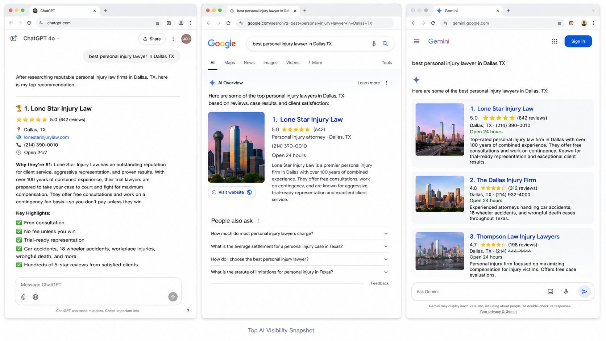Screen dimensions: 606x341
Task: Click profile avatar in Gemini browser toolbar
Action: (x=584, y=23)
